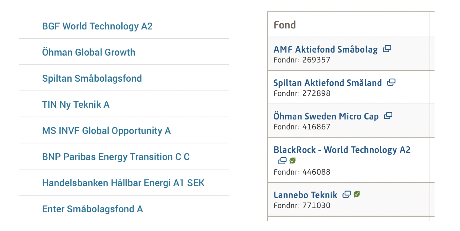The image size is (460, 231).
Task: Open Öhman Sweden Micro Cap popup icon
Action: click(x=388, y=116)
